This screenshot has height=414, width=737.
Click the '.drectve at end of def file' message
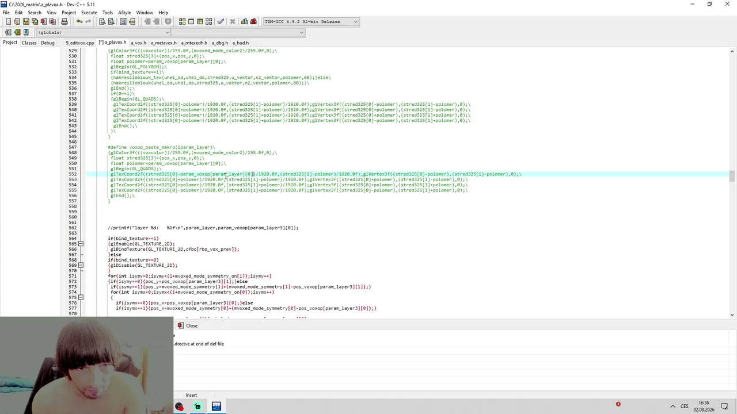pos(199,344)
